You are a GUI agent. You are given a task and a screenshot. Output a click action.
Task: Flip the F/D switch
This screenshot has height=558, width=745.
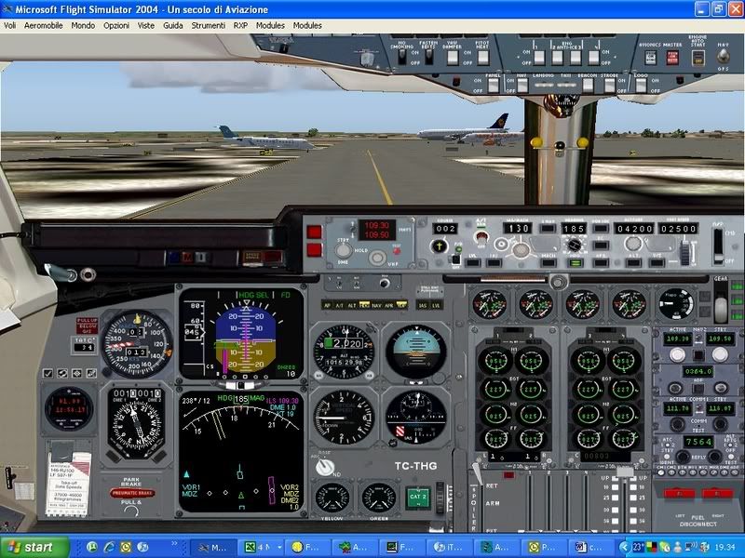[x=456, y=259]
